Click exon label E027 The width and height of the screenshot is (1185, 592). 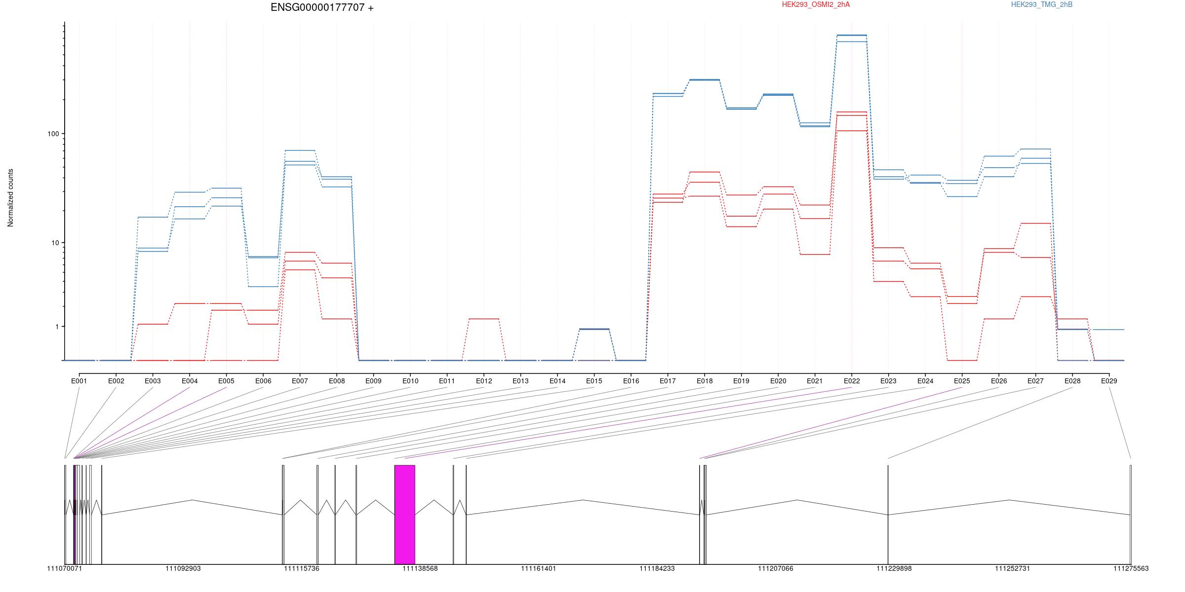(1035, 381)
